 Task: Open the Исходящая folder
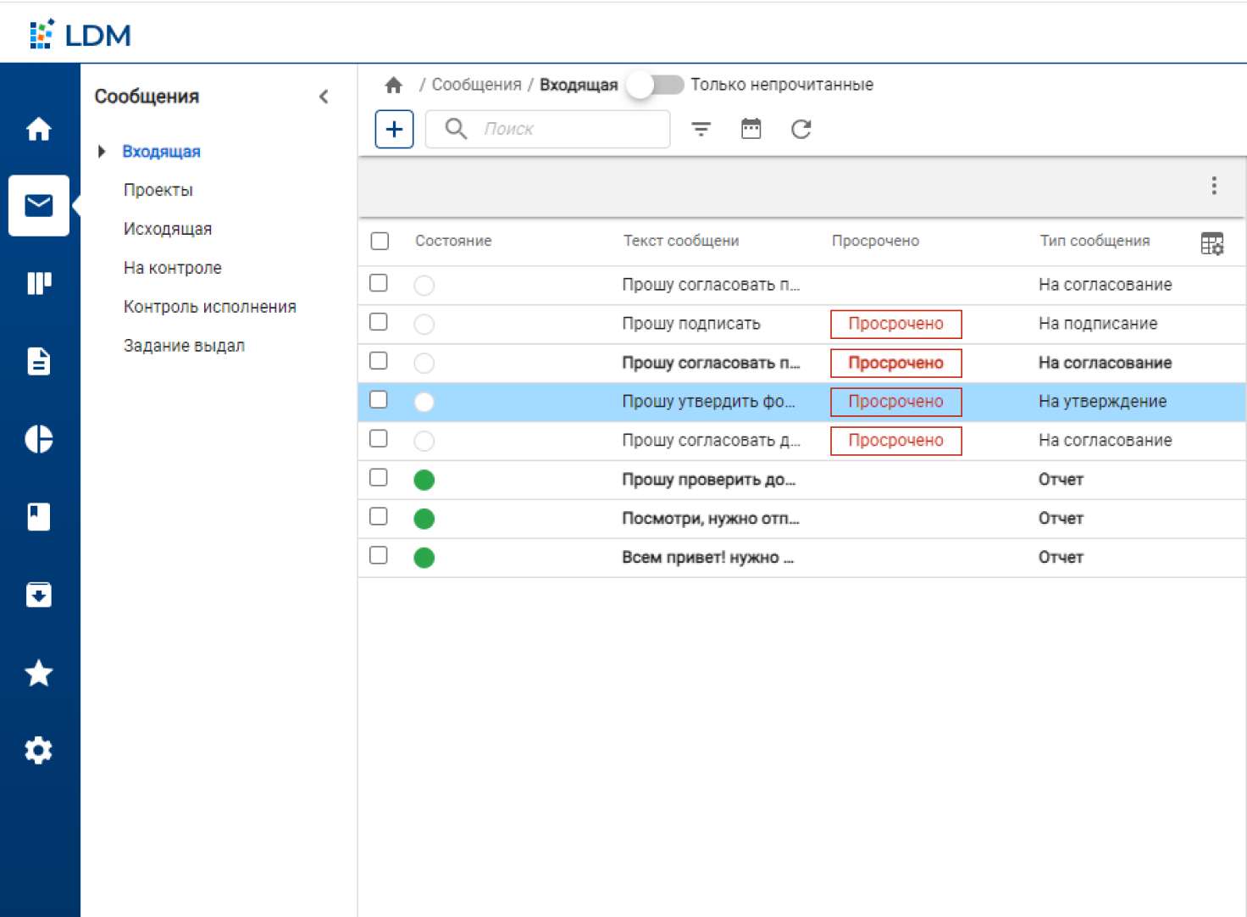(x=168, y=230)
